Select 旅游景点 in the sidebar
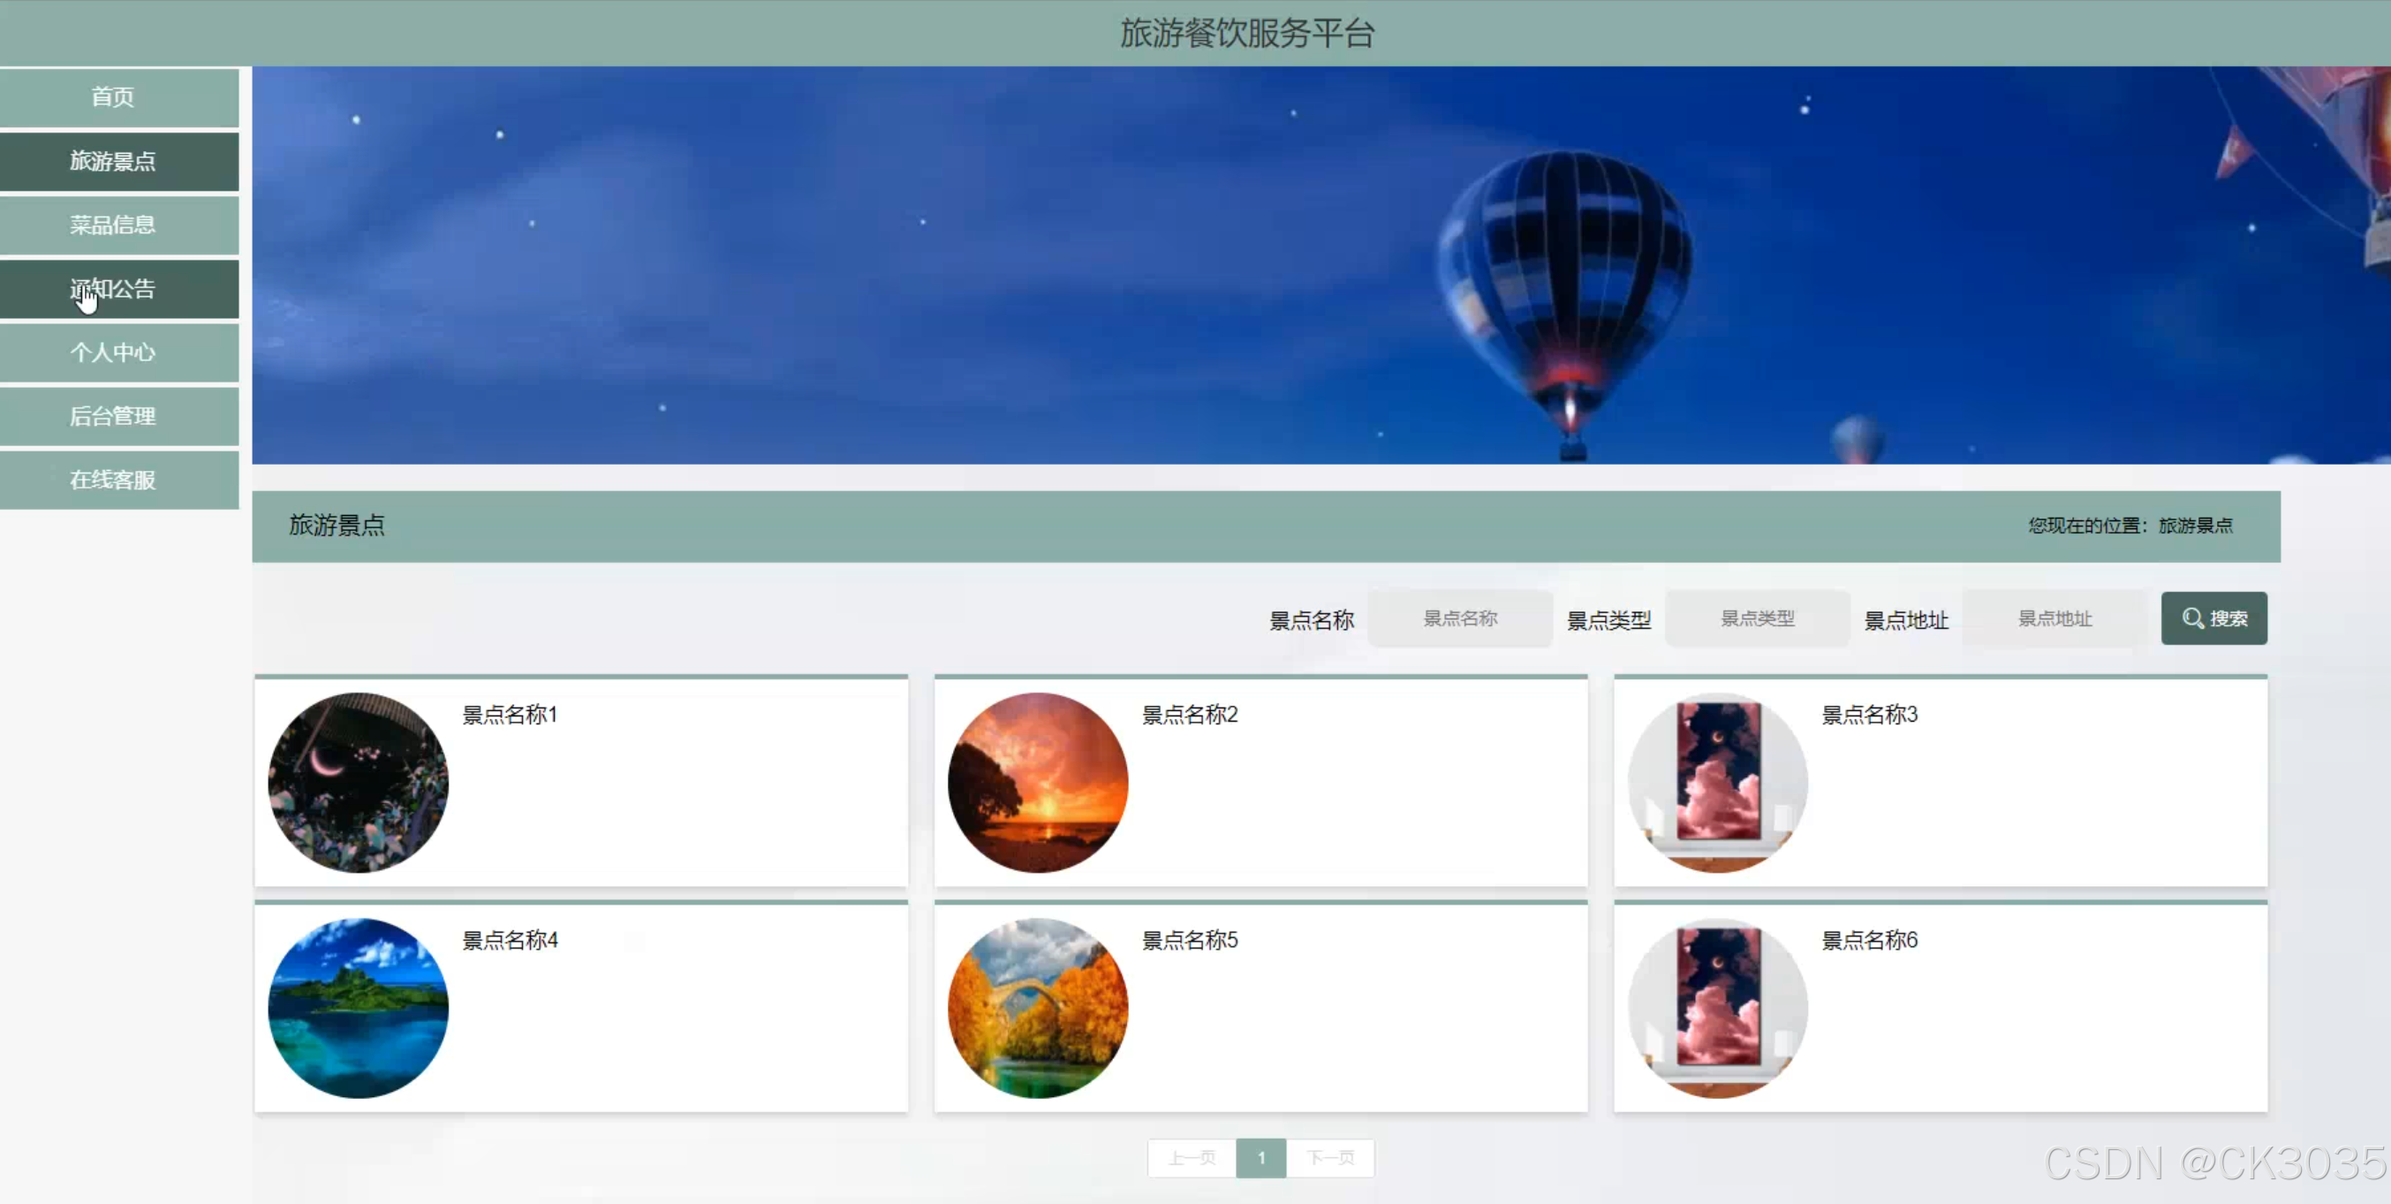This screenshot has width=2391, height=1204. (111, 161)
